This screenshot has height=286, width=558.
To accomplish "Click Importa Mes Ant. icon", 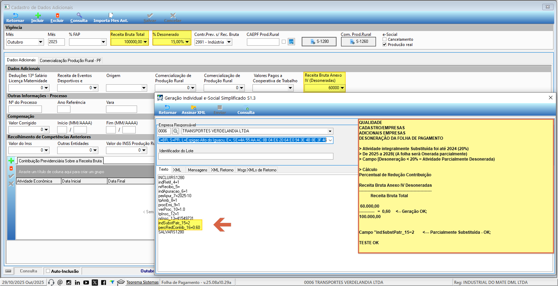I will pyautogui.click(x=111, y=16).
